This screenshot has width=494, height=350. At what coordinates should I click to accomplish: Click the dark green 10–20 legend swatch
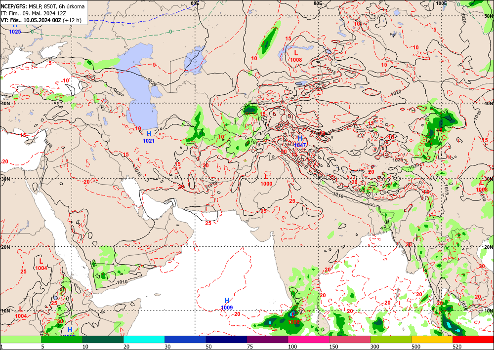103,340
